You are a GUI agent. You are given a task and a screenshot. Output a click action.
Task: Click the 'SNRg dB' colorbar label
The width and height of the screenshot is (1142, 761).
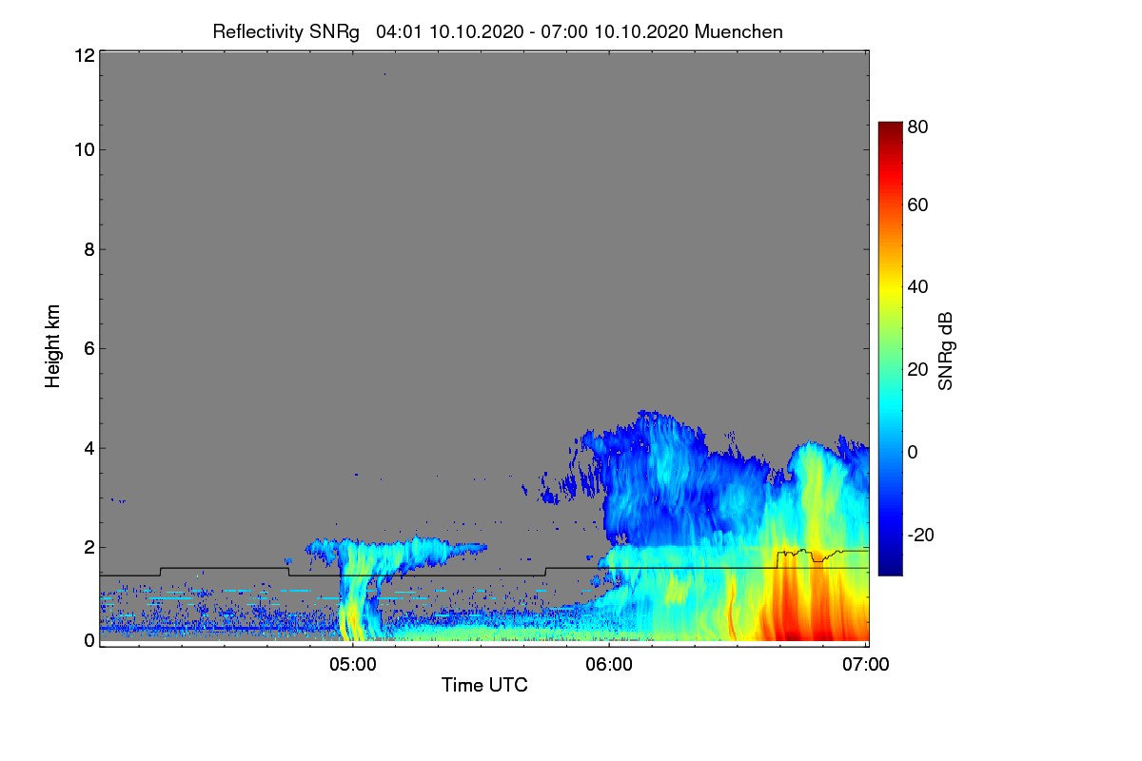pyautogui.click(x=945, y=352)
